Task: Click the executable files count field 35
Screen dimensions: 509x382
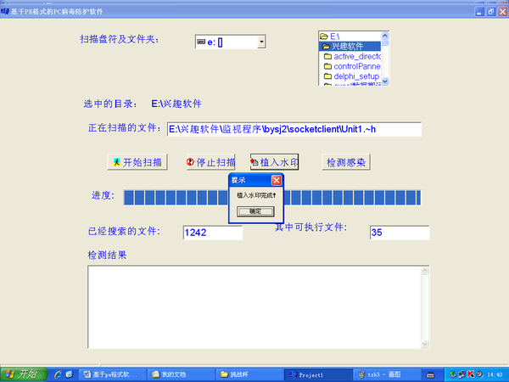Action: 399,233
